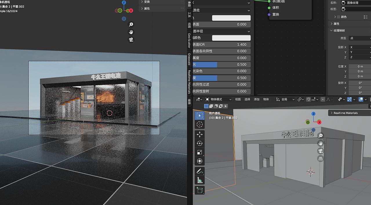This screenshot has height=205, width=371.
Task: Click the 体积 output socket
Action: click(x=269, y=8)
